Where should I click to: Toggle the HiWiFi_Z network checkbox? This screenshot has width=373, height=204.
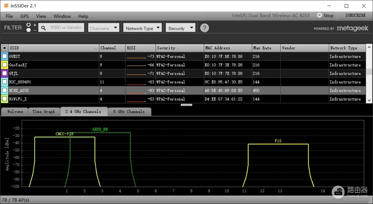pos(4,99)
